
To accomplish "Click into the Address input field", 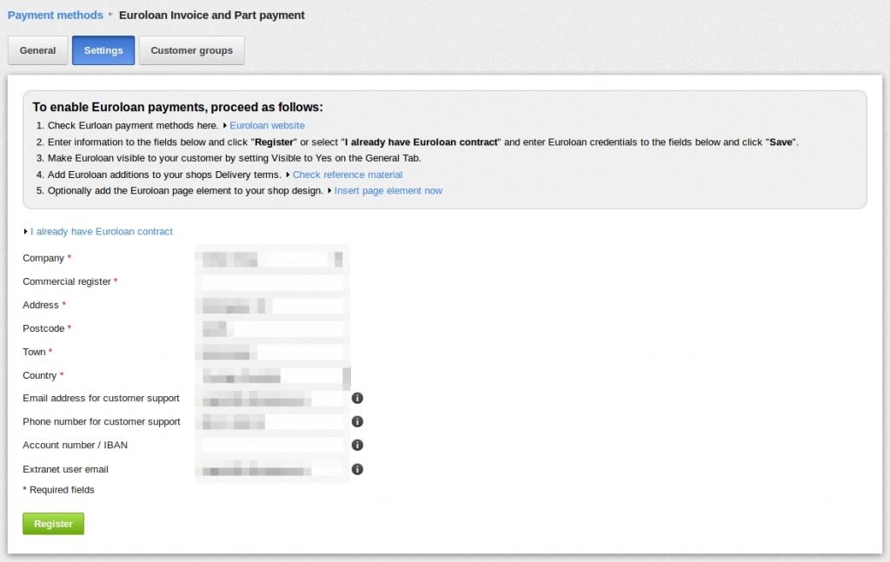I will click(273, 305).
